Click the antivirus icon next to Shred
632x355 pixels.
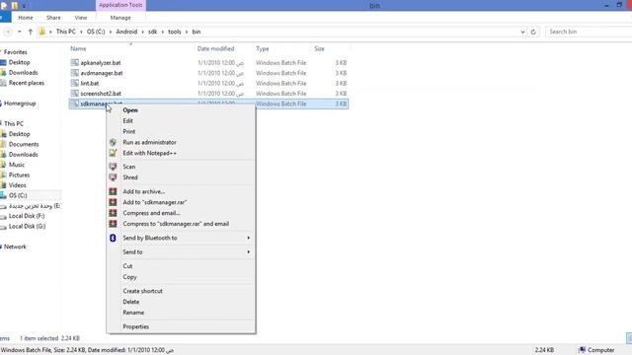(x=113, y=177)
